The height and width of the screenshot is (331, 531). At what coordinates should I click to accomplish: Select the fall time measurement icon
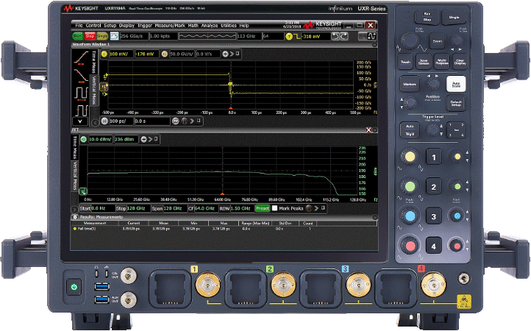point(81,76)
